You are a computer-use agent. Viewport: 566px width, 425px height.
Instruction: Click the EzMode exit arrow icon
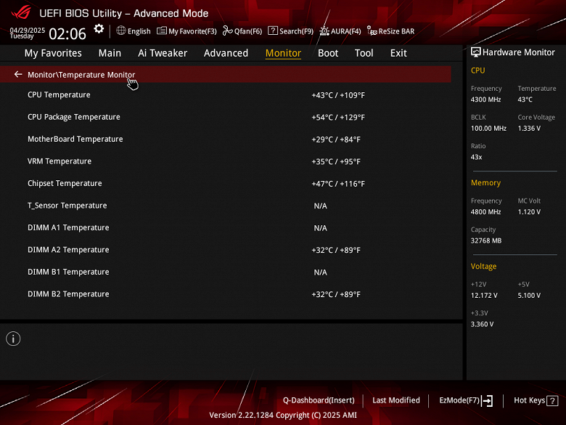[487, 400]
